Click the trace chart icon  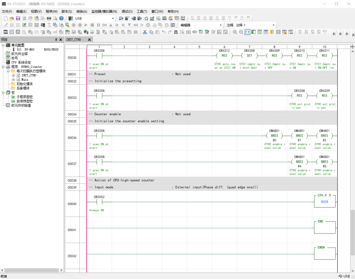point(12,32)
